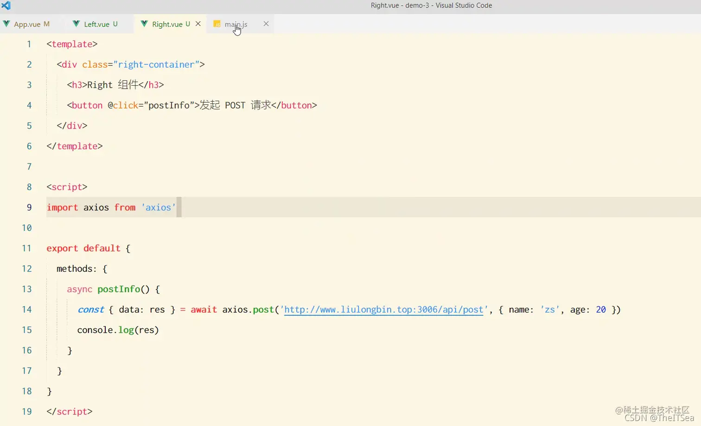Screen dimensions: 701x426
Task: Close the main.js tab
Action: [266, 24]
